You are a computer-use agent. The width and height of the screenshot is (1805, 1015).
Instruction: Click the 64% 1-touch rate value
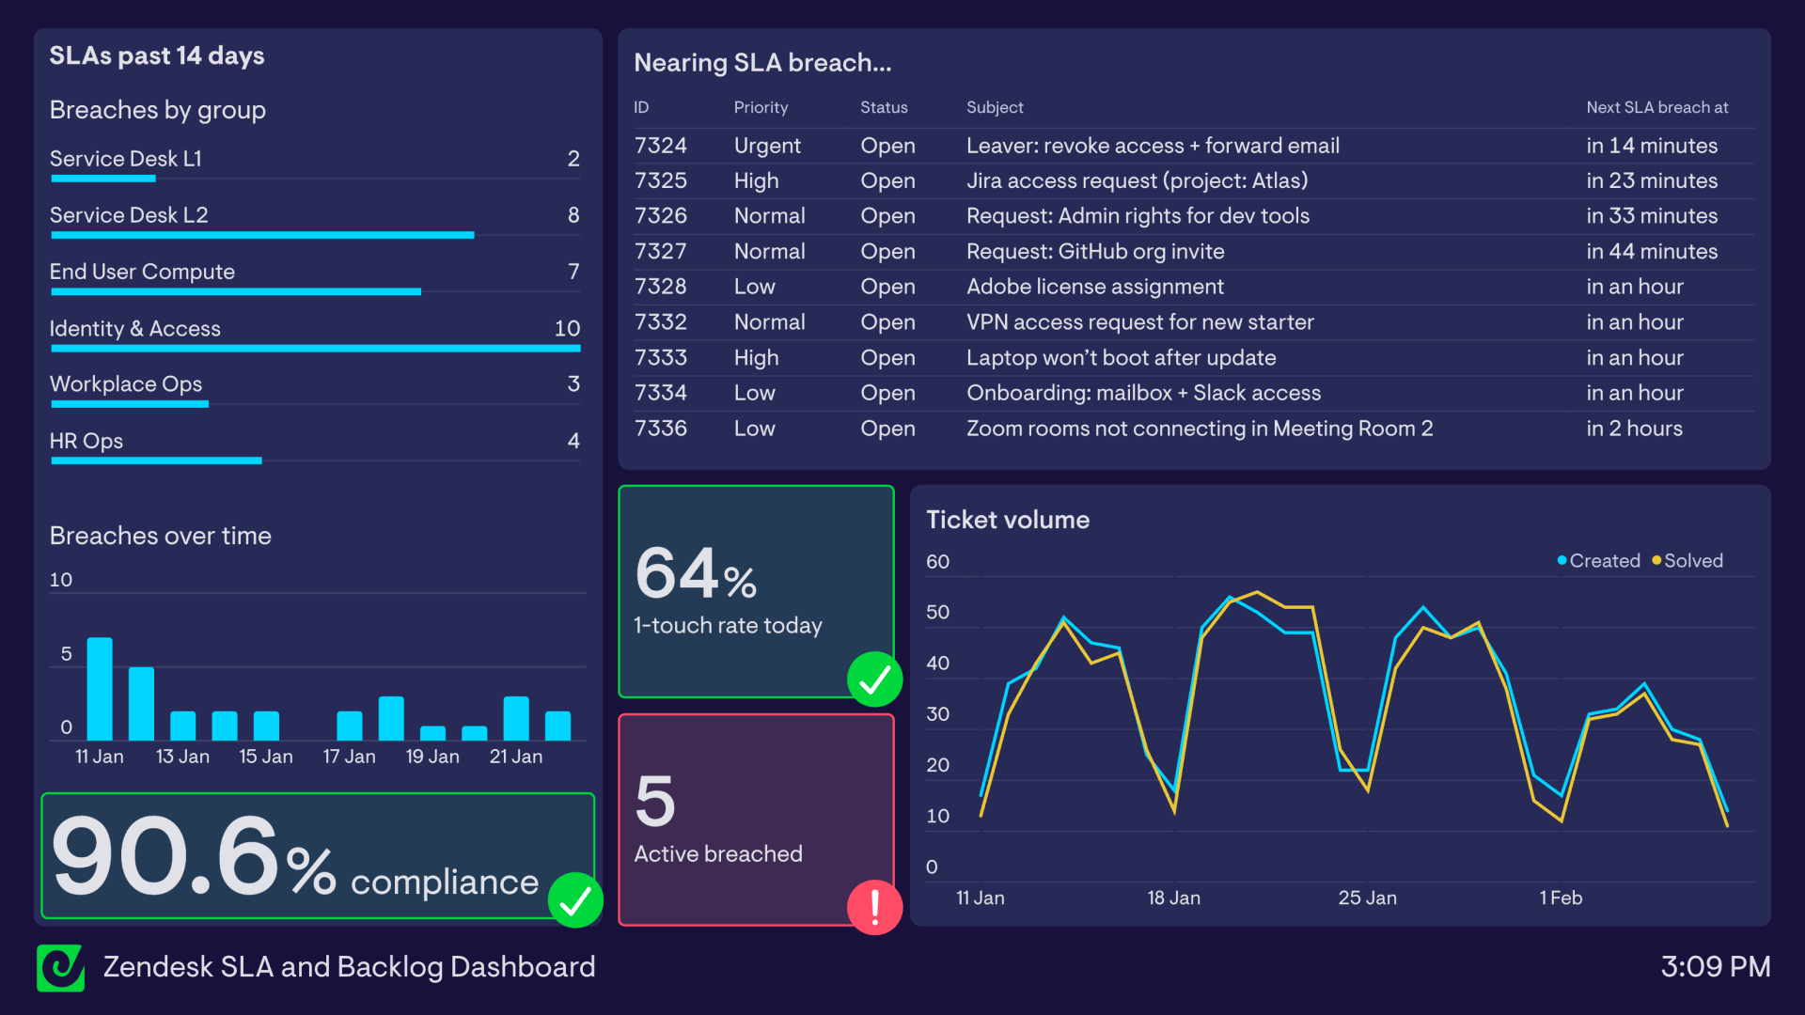pos(696,573)
